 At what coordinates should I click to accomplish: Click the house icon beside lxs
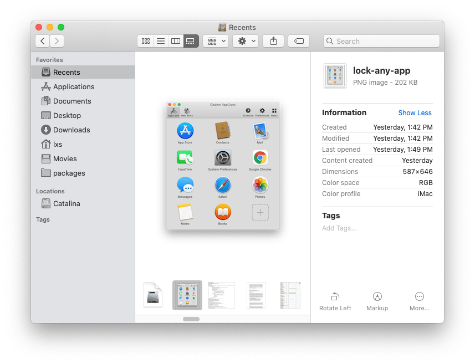46,144
